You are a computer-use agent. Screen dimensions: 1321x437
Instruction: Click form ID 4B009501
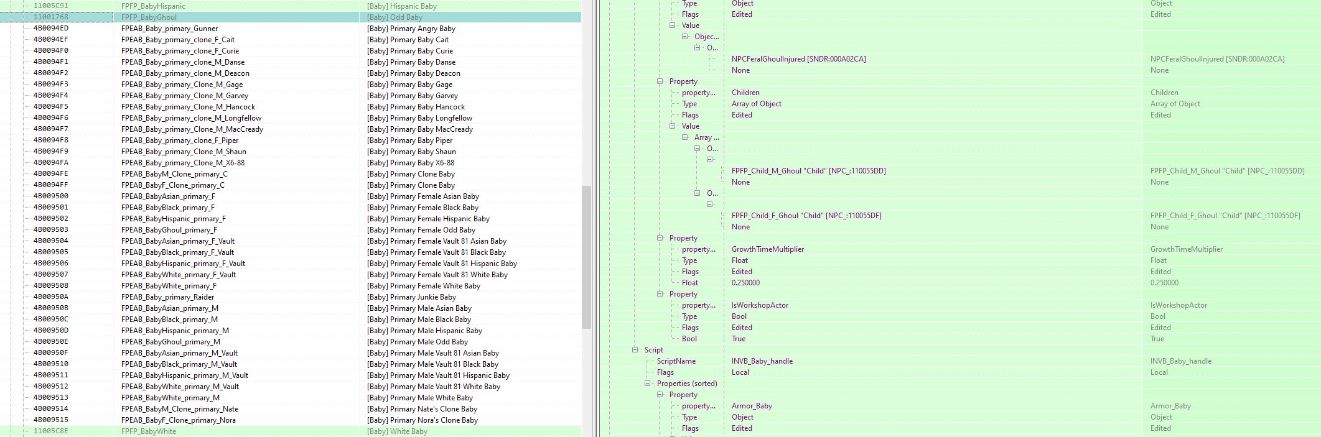coord(51,208)
